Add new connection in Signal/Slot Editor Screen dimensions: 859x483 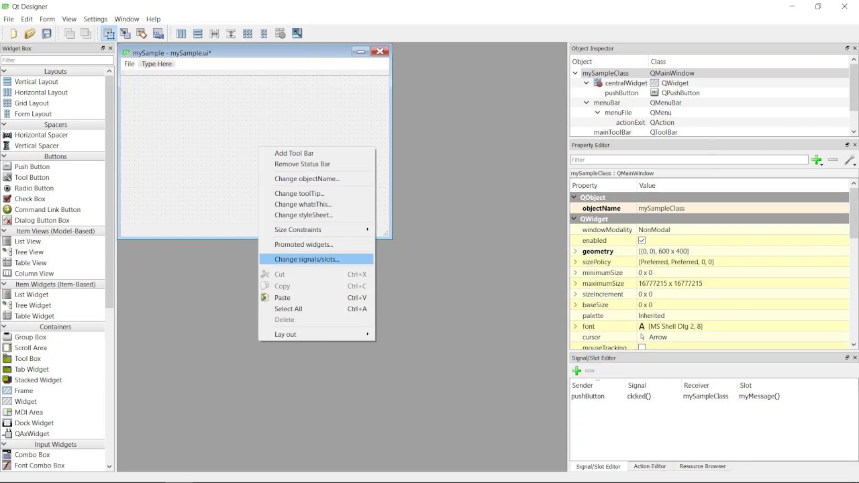[x=576, y=371]
